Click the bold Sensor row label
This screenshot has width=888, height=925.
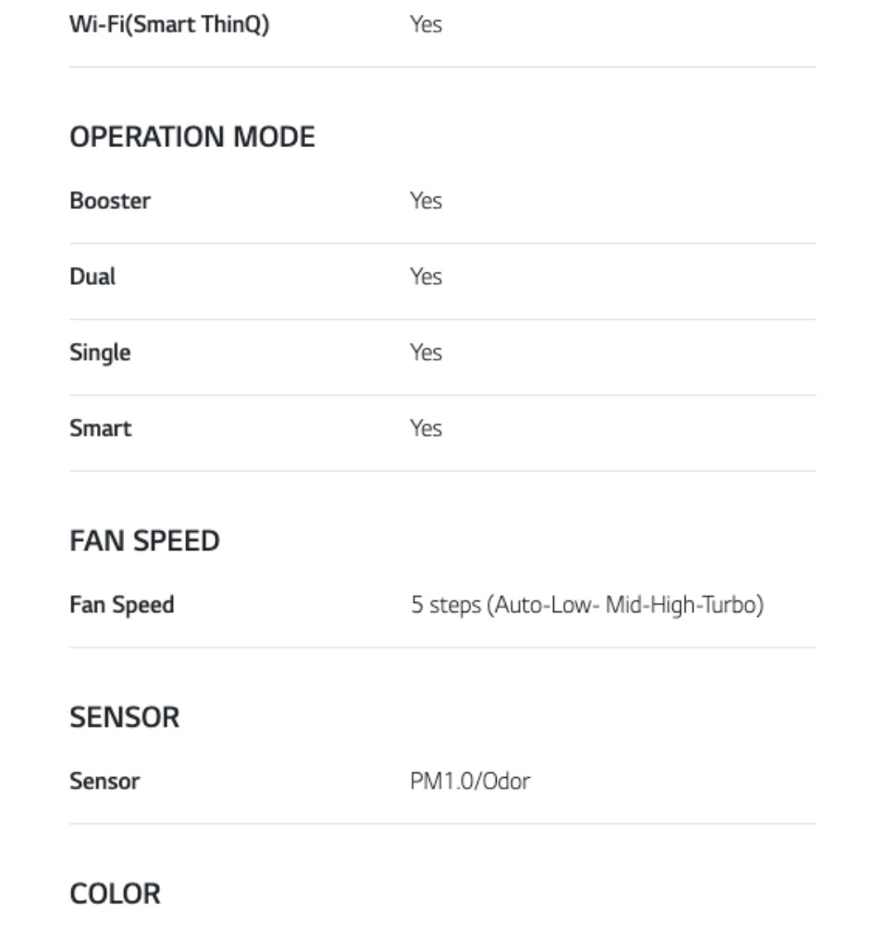tap(105, 782)
